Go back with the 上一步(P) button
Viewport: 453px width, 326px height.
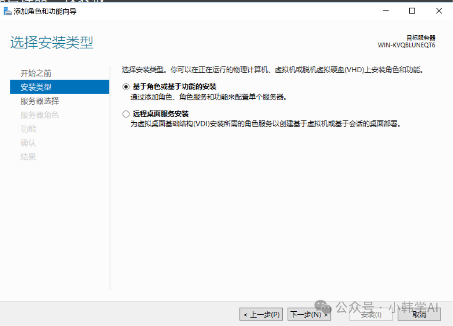(x=261, y=314)
